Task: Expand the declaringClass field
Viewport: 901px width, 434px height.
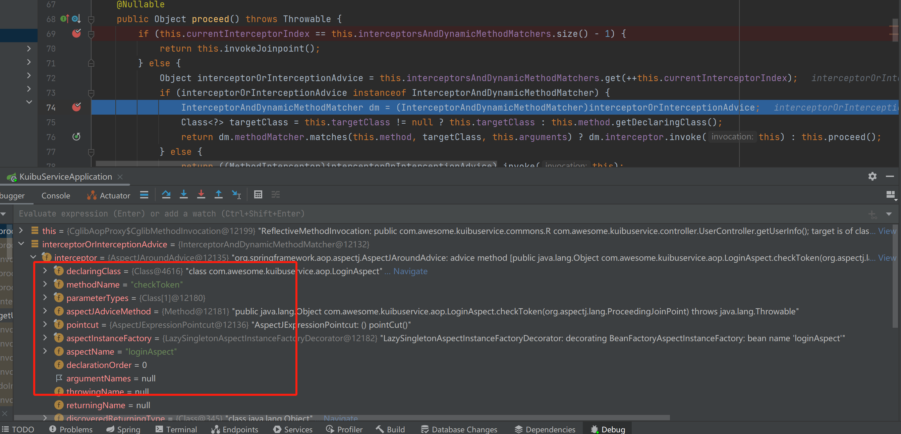Action: 45,271
